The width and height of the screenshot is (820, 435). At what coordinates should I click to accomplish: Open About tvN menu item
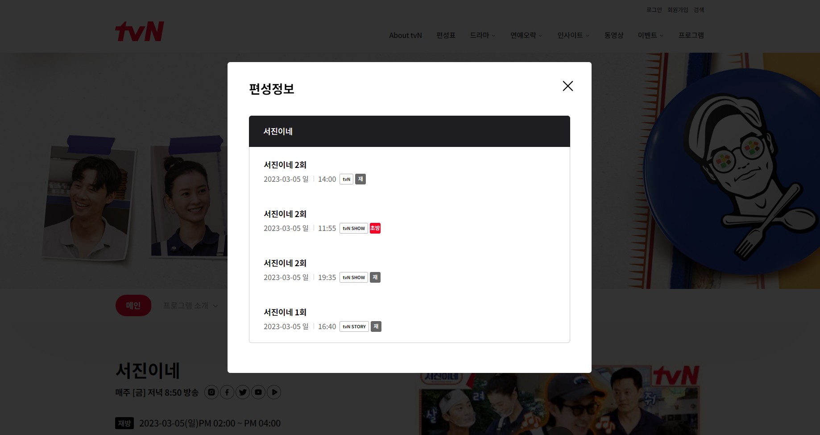tap(405, 35)
